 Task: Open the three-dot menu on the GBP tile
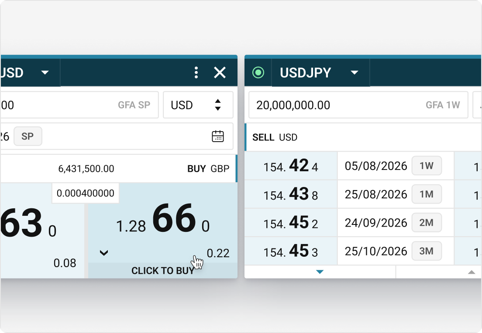(x=196, y=73)
